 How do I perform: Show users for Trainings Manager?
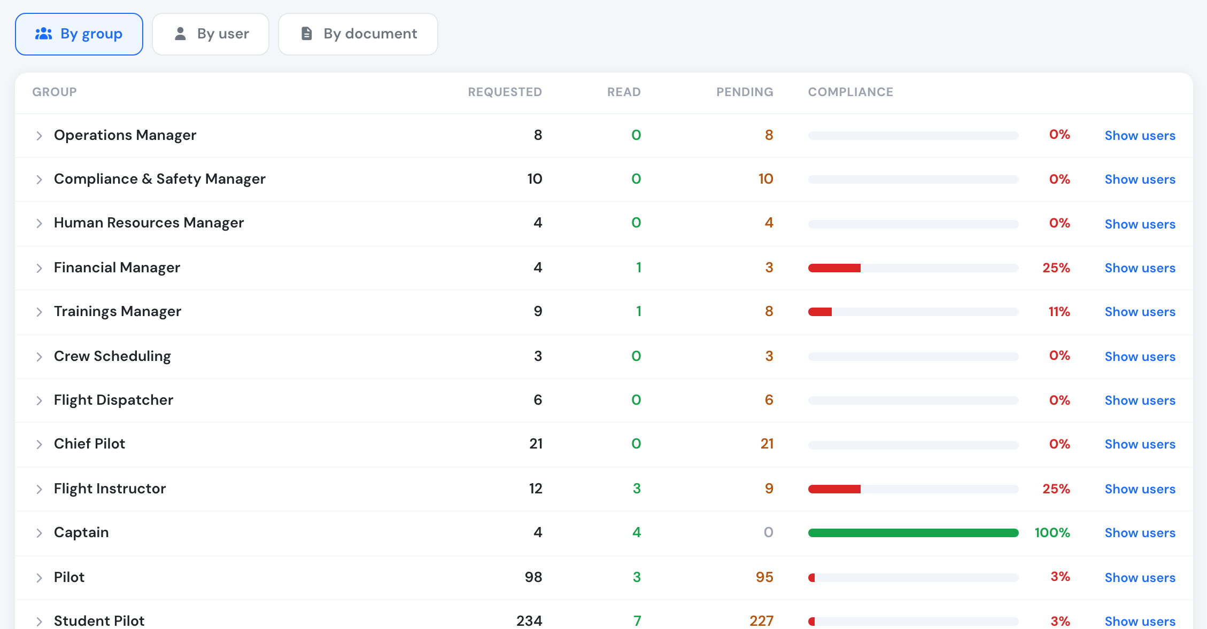coord(1140,312)
